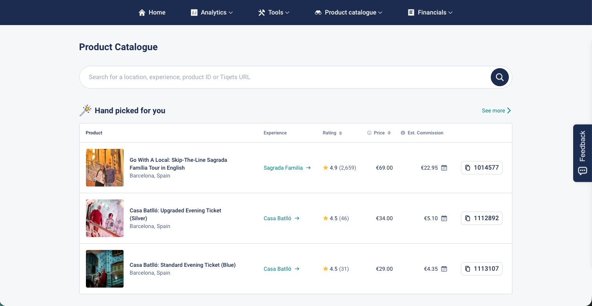Click the Tools wrench icon

(x=262, y=13)
